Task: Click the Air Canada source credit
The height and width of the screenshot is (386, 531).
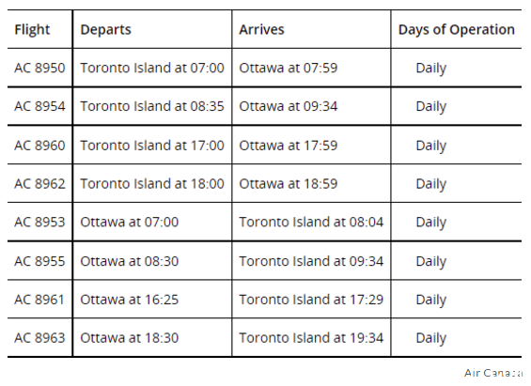Action: click(x=493, y=373)
